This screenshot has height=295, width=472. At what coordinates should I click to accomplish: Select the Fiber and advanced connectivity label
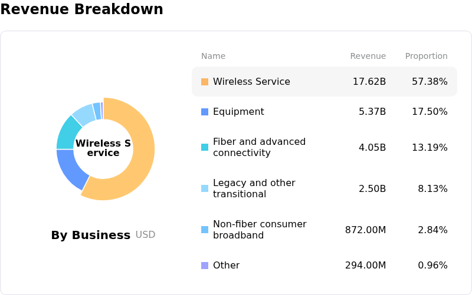[x=259, y=147]
